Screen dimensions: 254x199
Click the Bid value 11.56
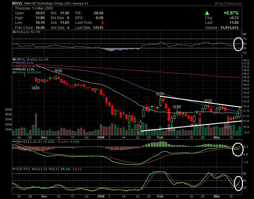65,13
